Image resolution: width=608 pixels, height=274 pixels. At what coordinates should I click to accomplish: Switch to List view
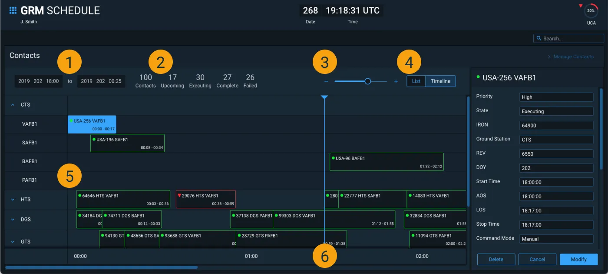pos(416,81)
